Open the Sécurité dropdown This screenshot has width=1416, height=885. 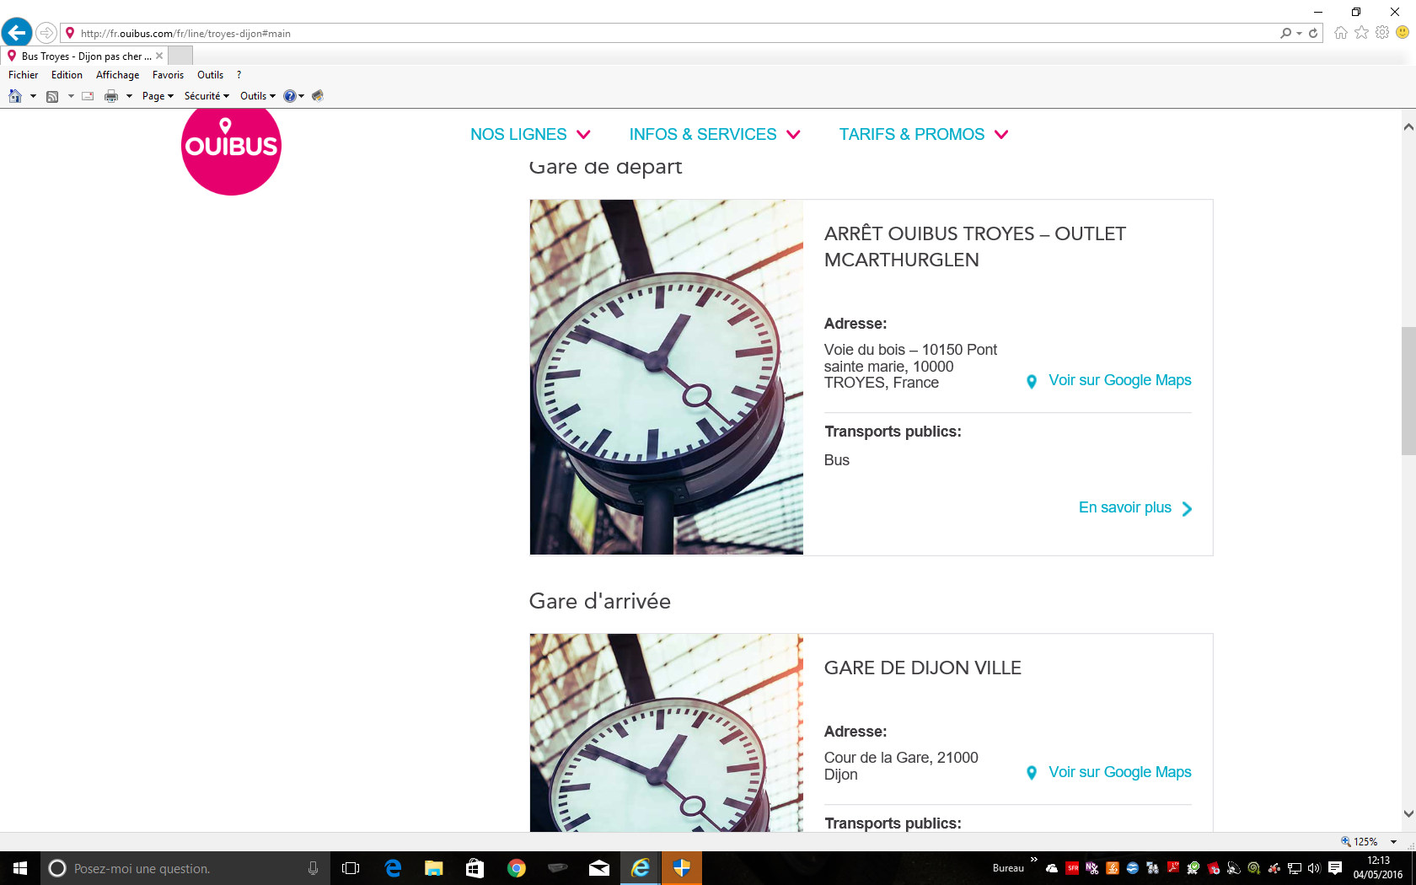coord(206,96)
